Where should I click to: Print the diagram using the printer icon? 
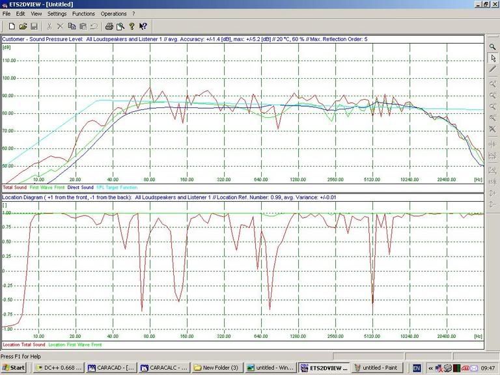pyautogui.click(x=109, y=27)
